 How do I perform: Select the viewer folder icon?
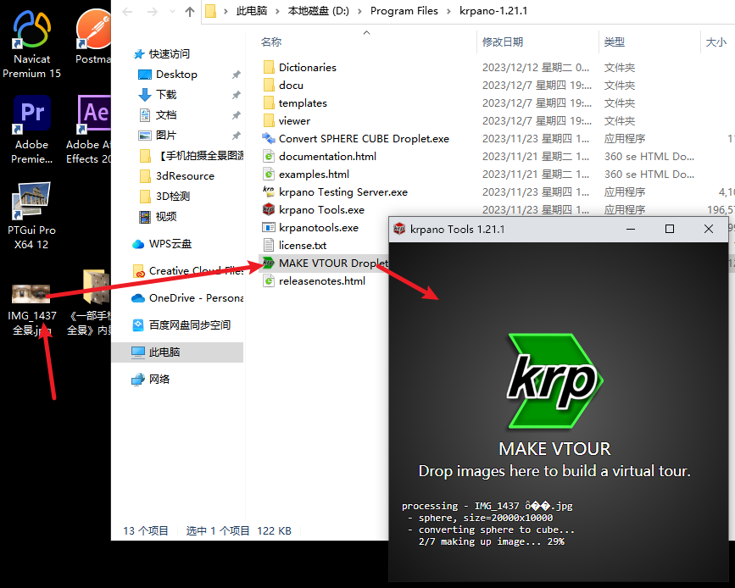[269, 121]
